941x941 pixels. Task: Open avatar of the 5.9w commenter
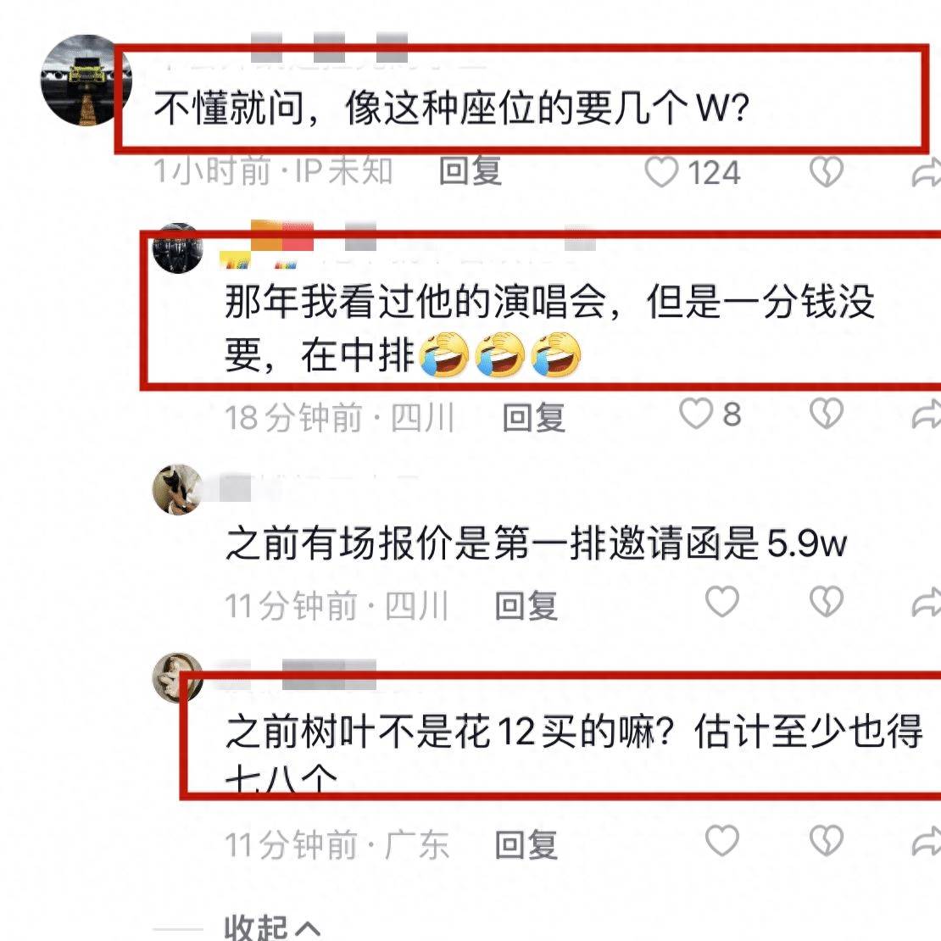coord(178,489)
